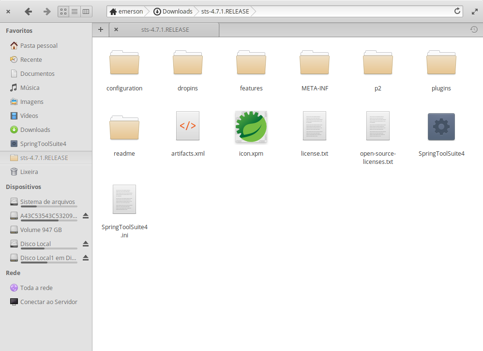
Task: Open Pasta pessoal in sidebar
Action: (46, 45)
